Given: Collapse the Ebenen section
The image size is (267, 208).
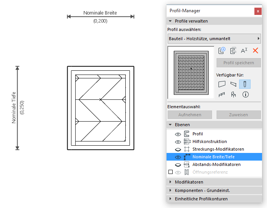Looking at the screenshot, I should click(170, 125).
